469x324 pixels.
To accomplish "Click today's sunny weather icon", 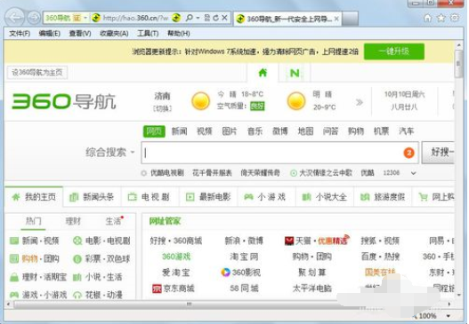I will click(x=200, y=101).
